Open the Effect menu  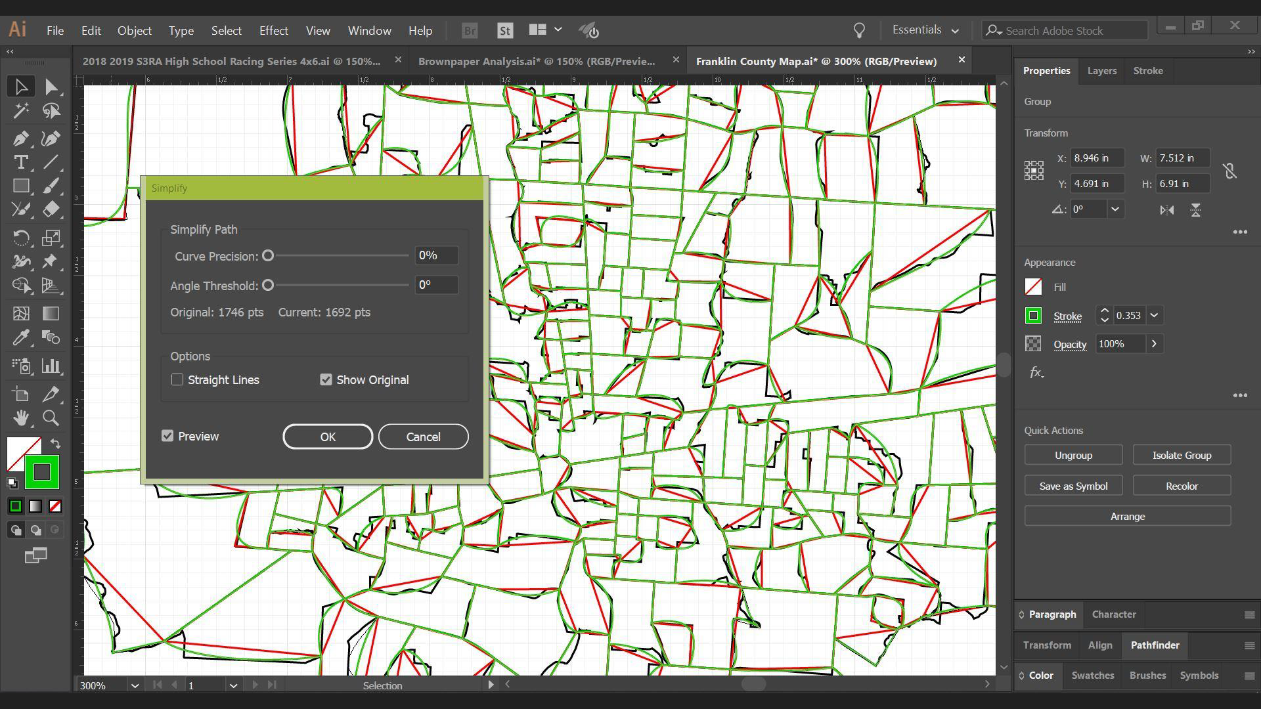pyautogui.click(x=273, y=31)
